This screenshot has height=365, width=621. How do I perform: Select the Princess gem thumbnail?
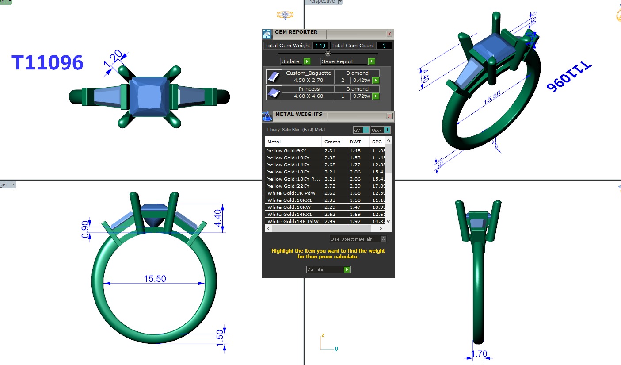[x=273, y=92]
